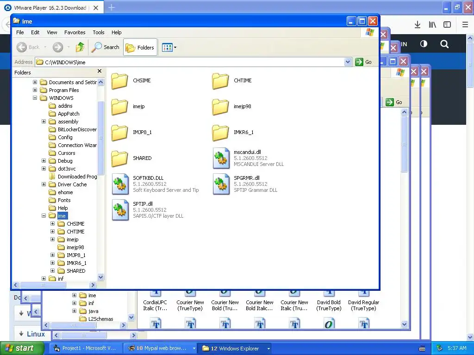The height and width of the screenshot is (355, 474).
Task: Expand the dot3svc tree node
Action: [x=44, y=168]
